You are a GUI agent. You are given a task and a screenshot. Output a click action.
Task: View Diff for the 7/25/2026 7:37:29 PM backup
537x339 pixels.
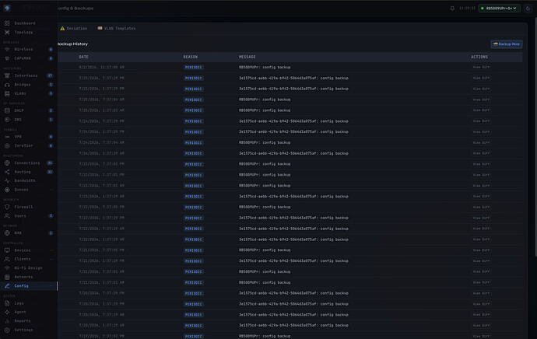481,78
